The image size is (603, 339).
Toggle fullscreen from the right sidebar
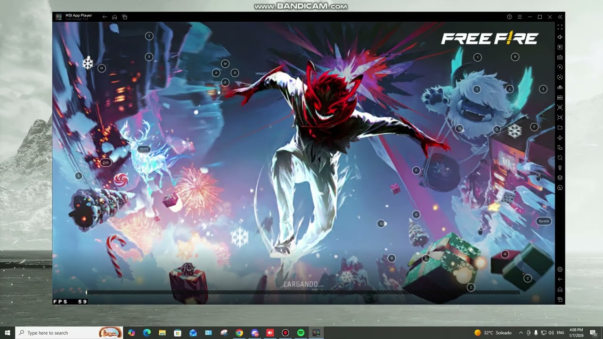560,27
